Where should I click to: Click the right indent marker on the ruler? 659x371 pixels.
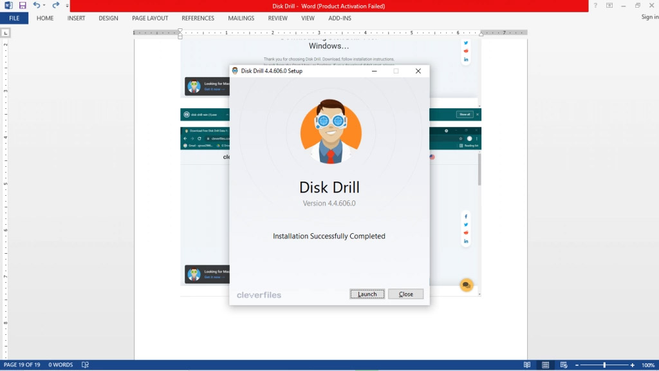tap(481, 33)
